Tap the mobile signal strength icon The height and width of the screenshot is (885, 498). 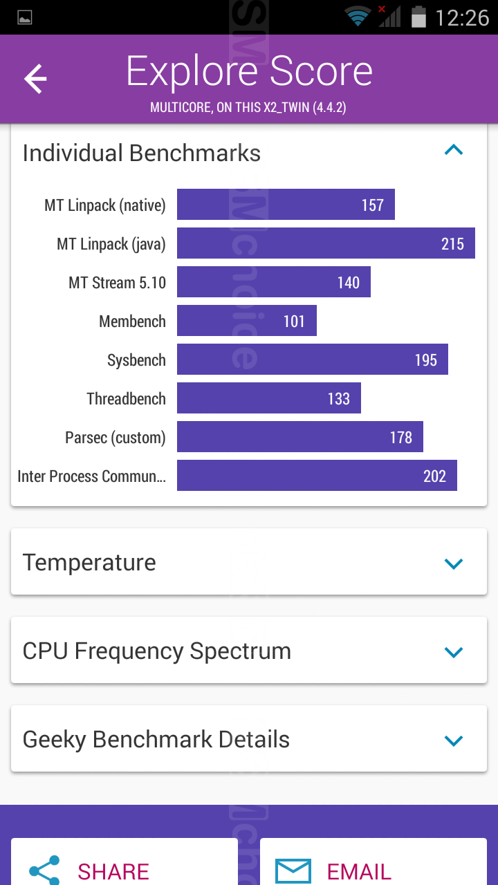(389, 17)
